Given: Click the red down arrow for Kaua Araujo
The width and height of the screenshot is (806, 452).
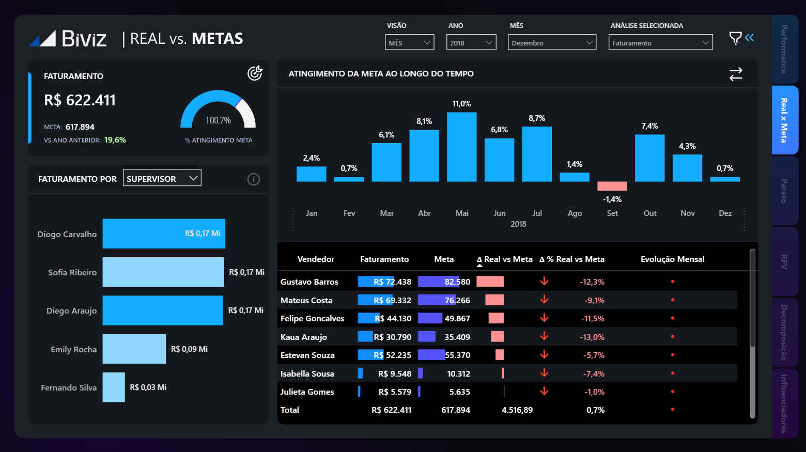Looking at the screenshot, I should point(544,336).
